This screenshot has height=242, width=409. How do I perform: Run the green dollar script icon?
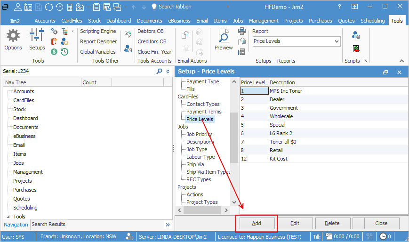coord(356,49)
